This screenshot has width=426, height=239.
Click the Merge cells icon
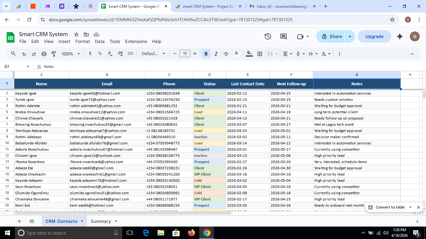tap(270, 54)
